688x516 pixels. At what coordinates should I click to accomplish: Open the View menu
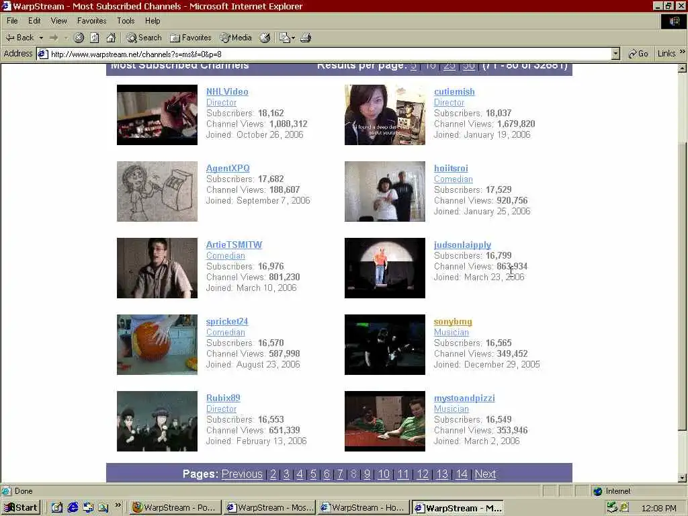pos(59,21)
